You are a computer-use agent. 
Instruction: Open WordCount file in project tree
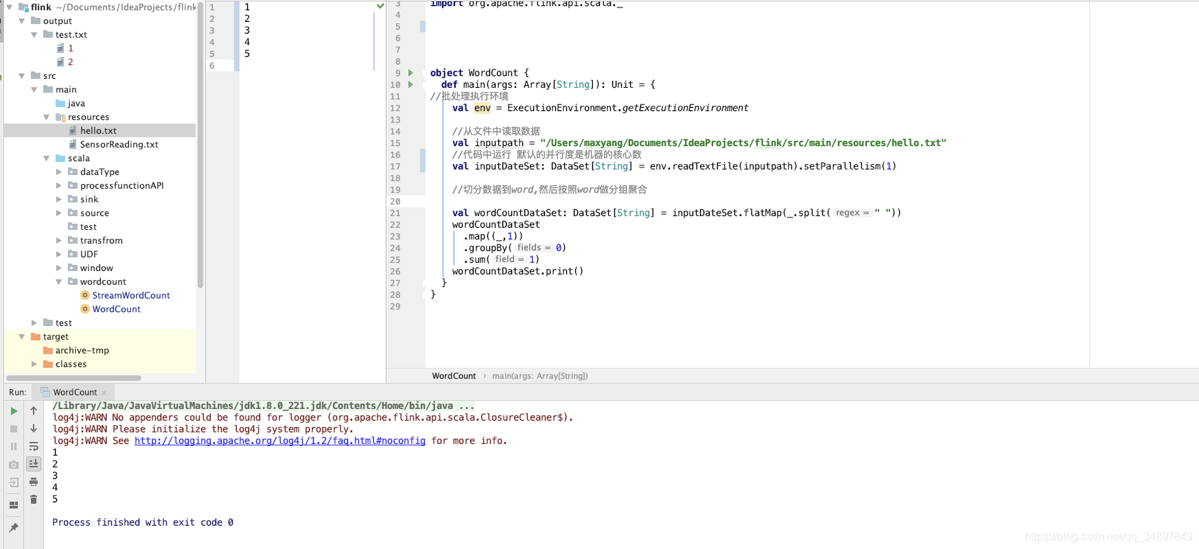(117, 309)
